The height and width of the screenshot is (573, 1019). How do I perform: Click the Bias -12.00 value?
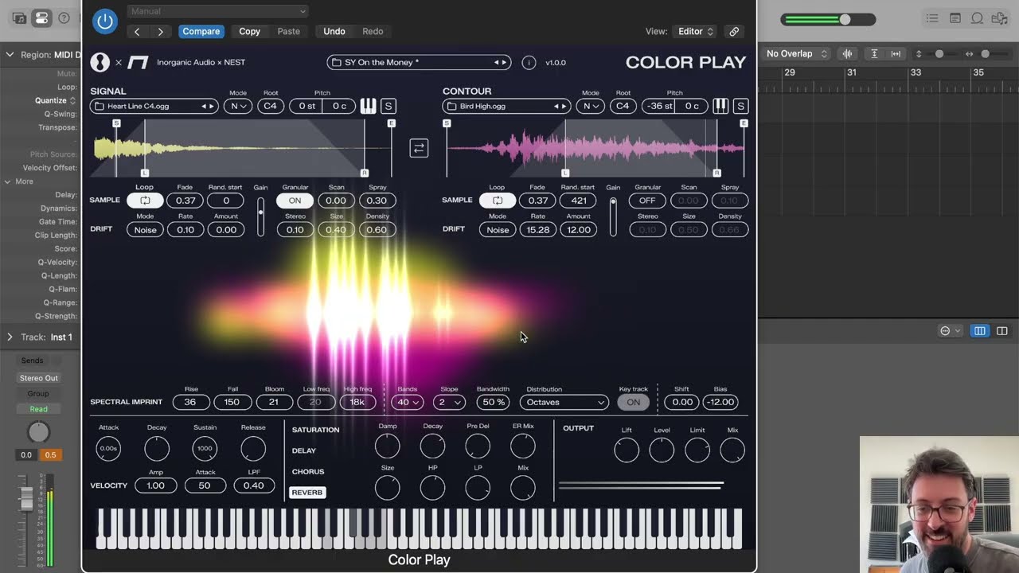click(720, 402)
